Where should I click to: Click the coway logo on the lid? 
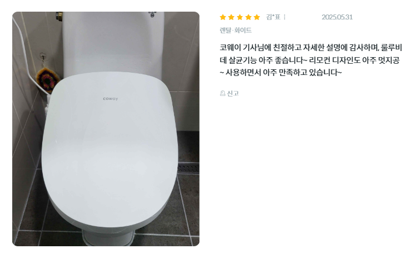point(111,99)
